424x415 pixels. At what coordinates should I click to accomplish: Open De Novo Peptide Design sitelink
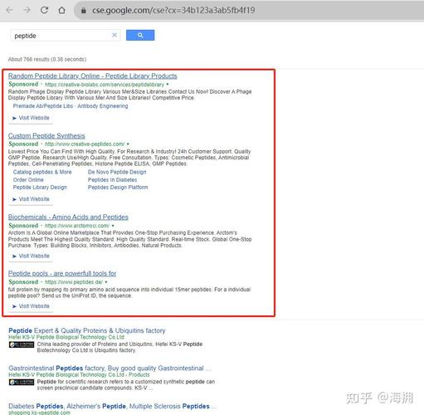[117, 172]
